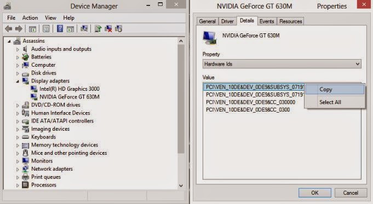The image size is (373, 204).
Task: Collapse the Display adapters category
Action: [x=18, y=81]
